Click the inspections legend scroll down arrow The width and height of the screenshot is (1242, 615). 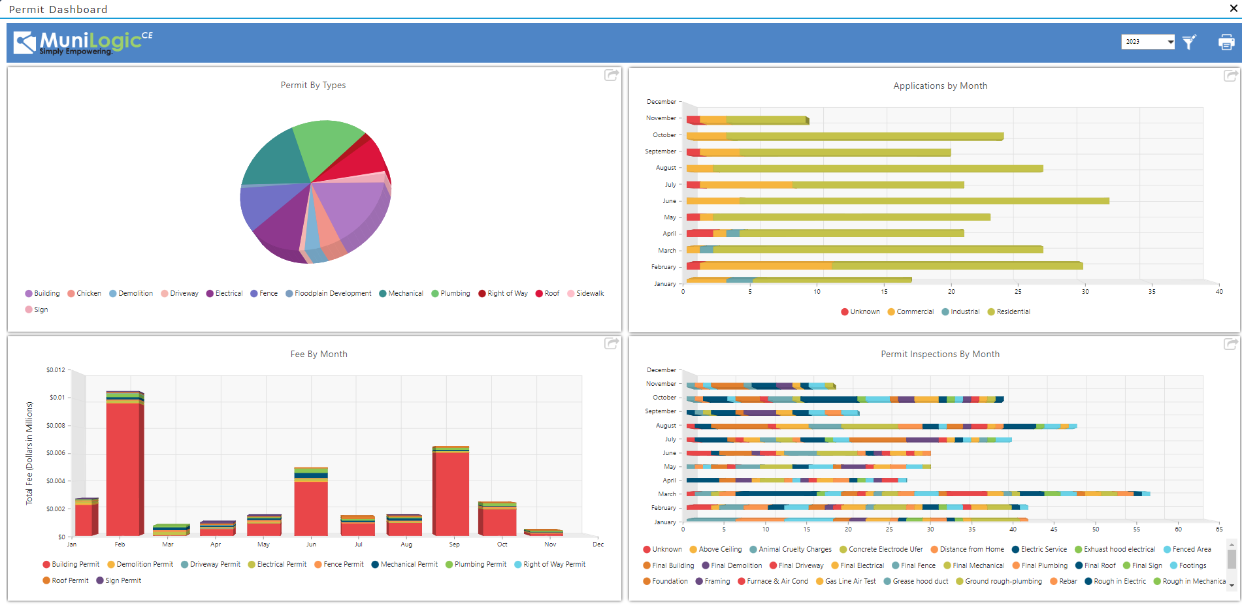pos(1232,586)
